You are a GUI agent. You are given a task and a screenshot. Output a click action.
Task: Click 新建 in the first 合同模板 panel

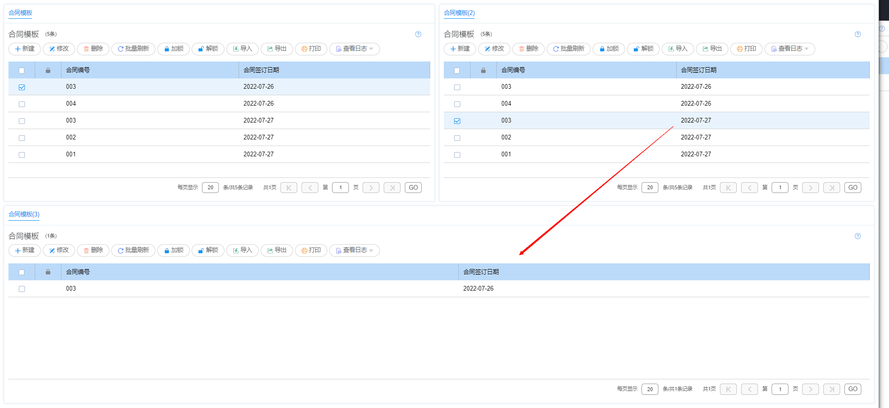(25, 49)
